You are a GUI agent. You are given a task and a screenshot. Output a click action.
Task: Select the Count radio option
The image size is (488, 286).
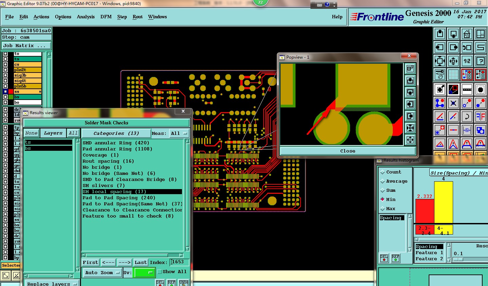click(383, 172)
